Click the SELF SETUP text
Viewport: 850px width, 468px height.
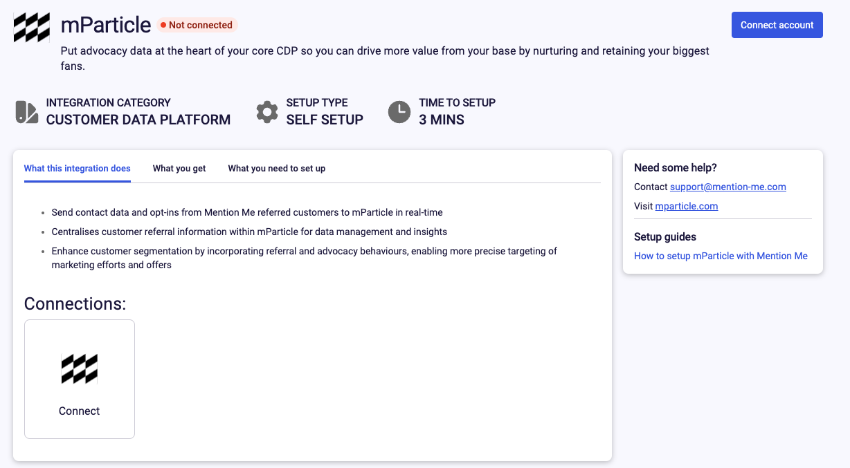coord(325,120)
